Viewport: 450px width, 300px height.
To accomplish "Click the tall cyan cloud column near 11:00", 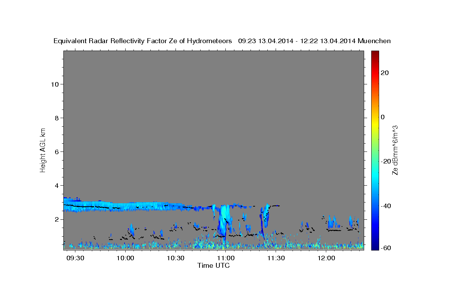I will (224, 220).
